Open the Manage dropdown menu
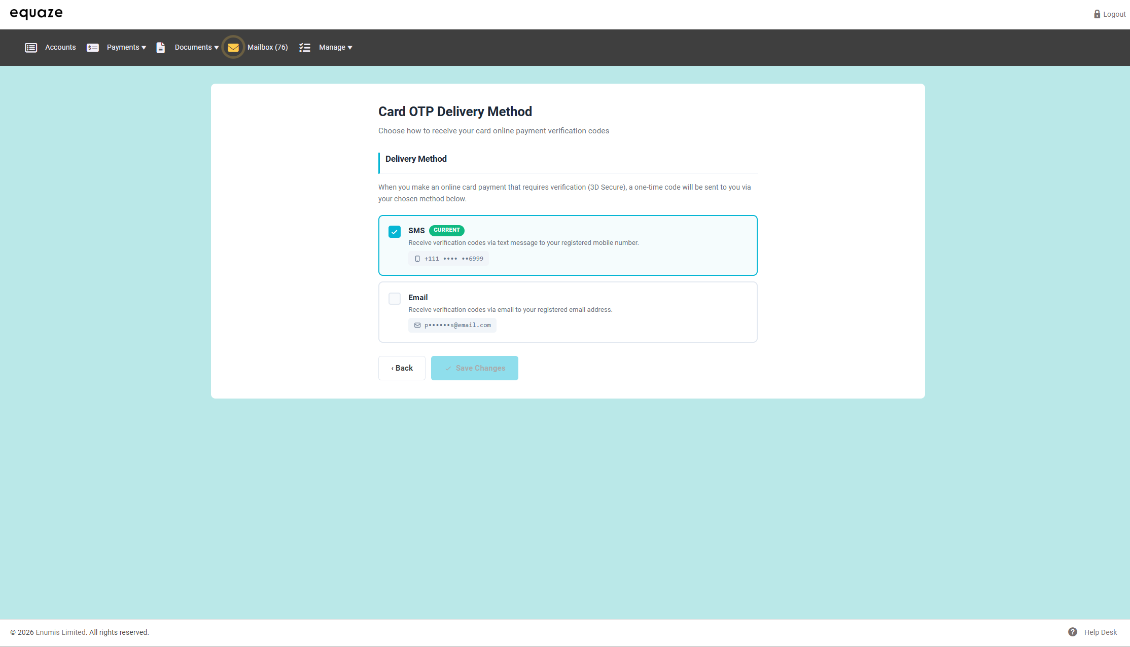 [x=335, y=48]
